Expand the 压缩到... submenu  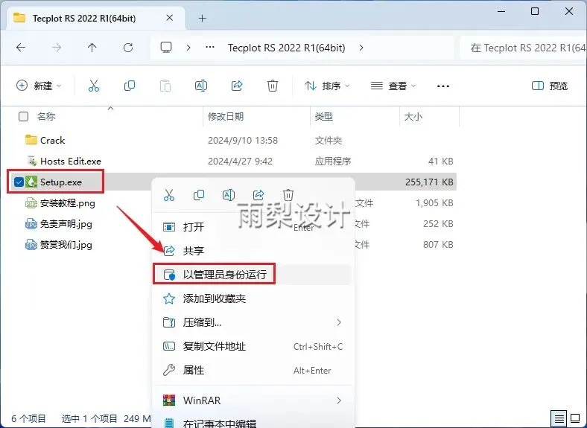339,322
